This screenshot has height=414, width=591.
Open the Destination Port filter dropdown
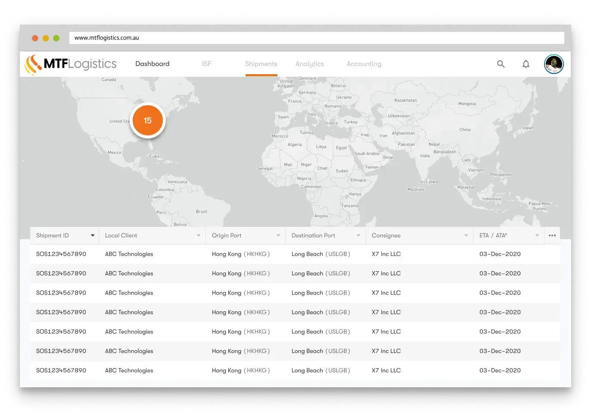[x=358, y=235]
